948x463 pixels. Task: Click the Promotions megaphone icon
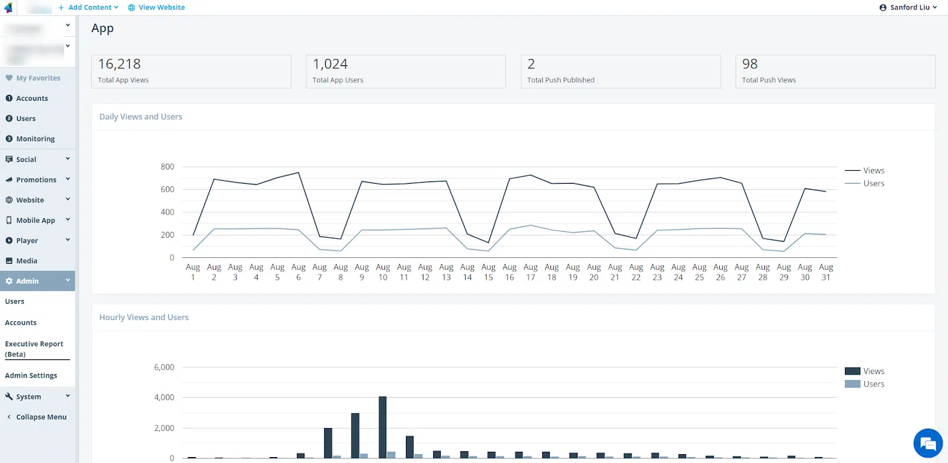[x=9, y=180]
